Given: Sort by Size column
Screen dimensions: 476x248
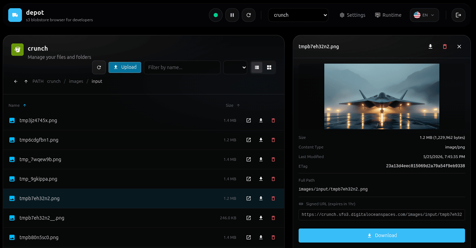Looking at the screenshot, I should pos(233,105).
